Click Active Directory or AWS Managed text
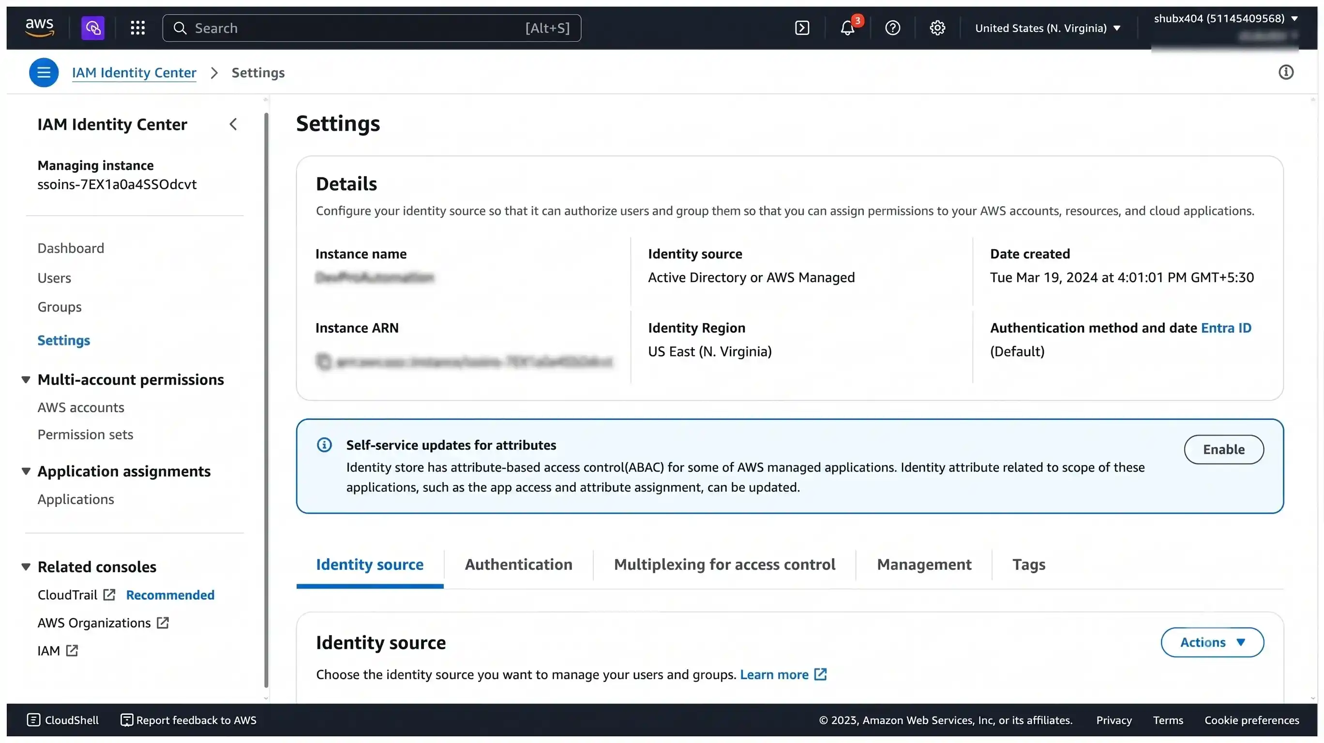This screenshot has width=1324, height=743. tap(752, 278)
